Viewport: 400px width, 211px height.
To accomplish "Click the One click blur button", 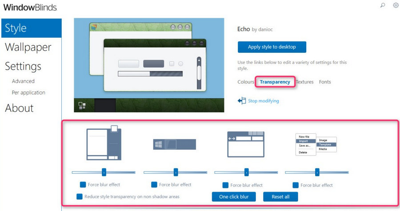I will coord(234,197).
